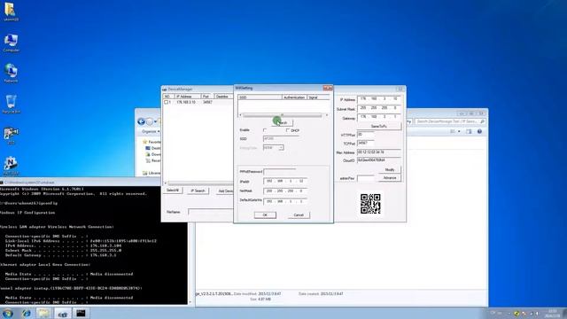This screenshot has height=319, width=567.
Task: Click the command prompt vertical scrollbar down arrow
Action: point(190,302)
